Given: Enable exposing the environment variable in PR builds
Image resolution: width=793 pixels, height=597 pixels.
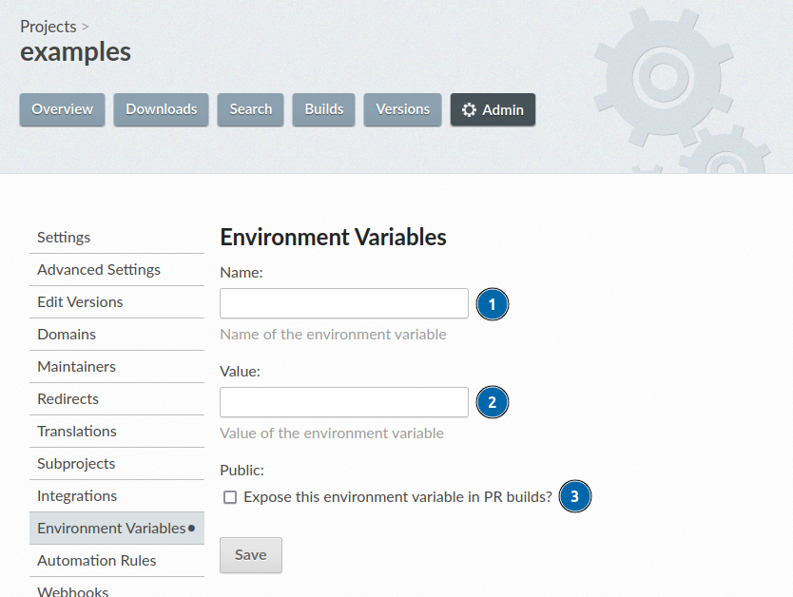Looking at the screenshot, I should click(229, 497).
